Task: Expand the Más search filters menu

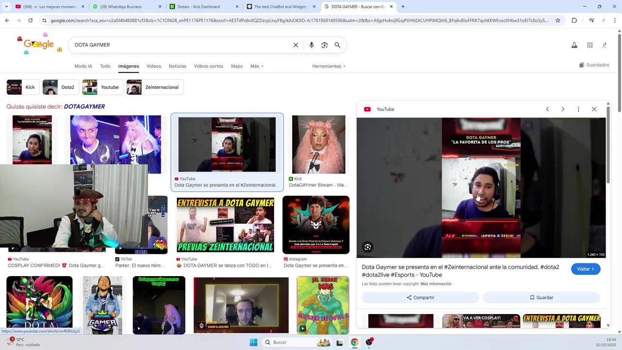Action: tap(257, 66)
